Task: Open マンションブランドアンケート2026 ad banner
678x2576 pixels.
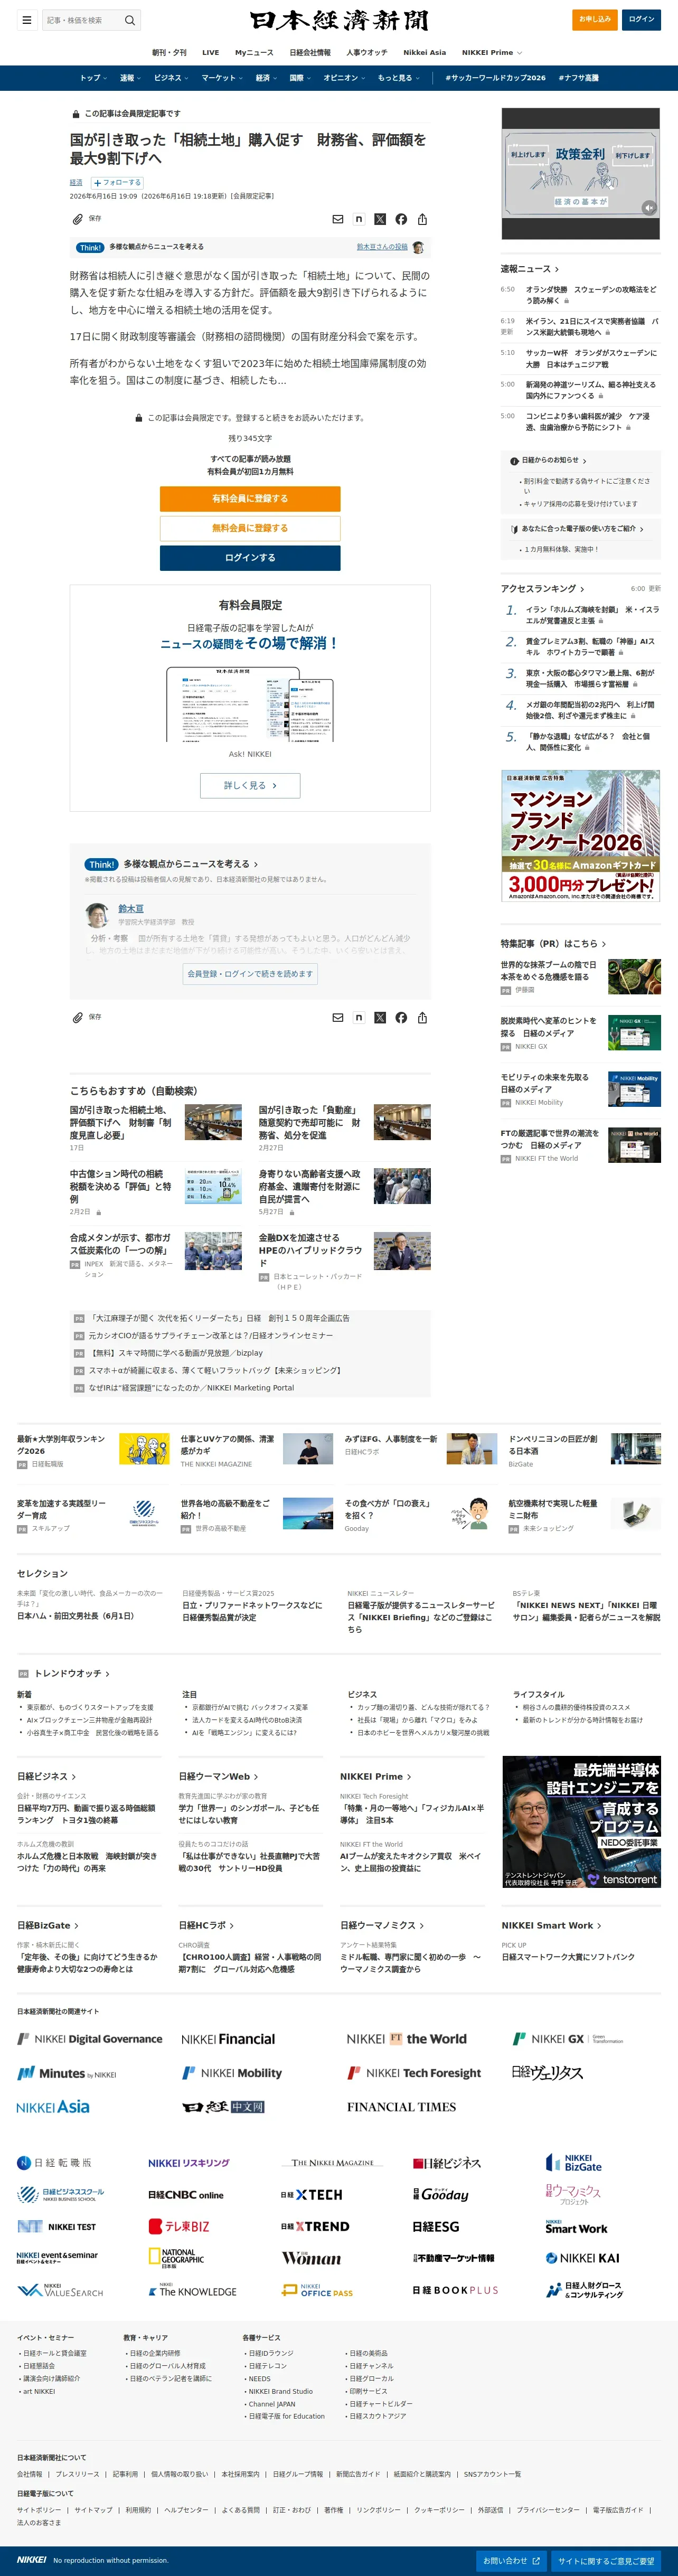Action: [580, 836]
